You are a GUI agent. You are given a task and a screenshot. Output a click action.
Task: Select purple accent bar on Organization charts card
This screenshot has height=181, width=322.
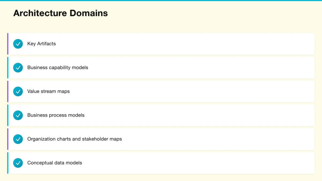pos(8,139)
